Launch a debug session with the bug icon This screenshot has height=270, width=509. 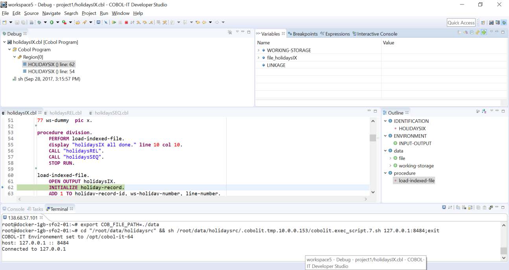(x=39, y=22)
